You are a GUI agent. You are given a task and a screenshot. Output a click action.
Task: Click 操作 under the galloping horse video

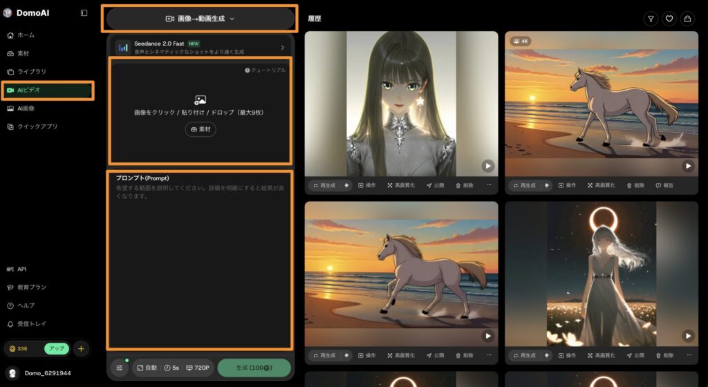(x=366, y=355)
